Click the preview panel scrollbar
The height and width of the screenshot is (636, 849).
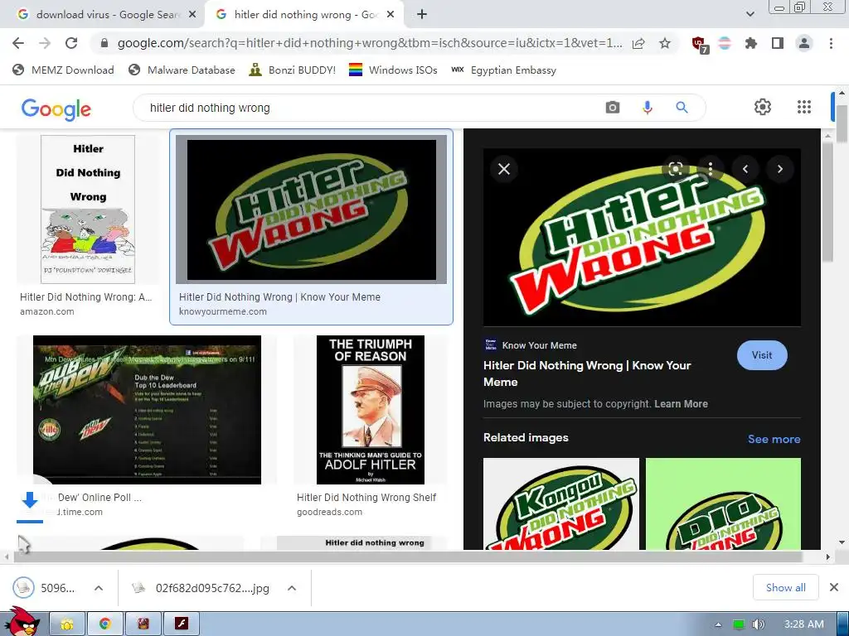coord(827,203)
